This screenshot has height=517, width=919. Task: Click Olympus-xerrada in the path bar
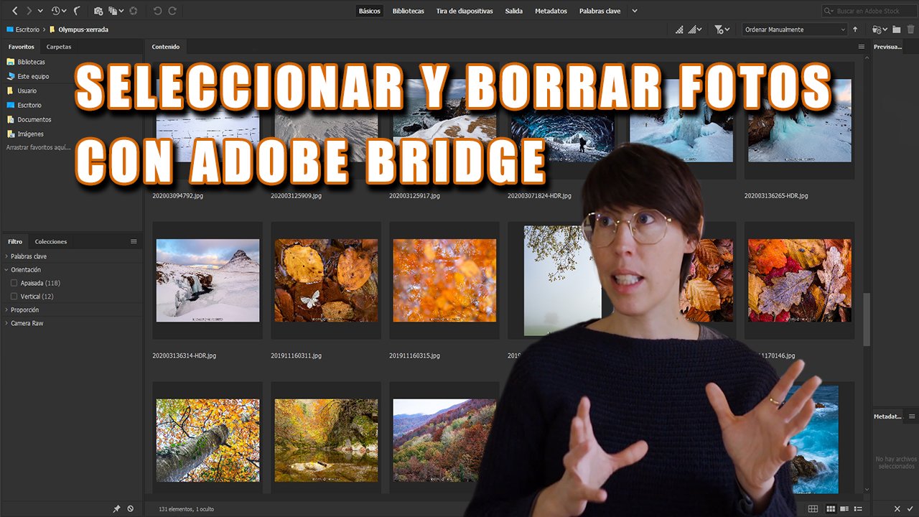78,29
